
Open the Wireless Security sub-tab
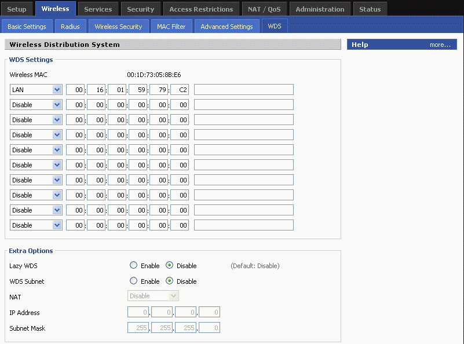click(118, 27)
